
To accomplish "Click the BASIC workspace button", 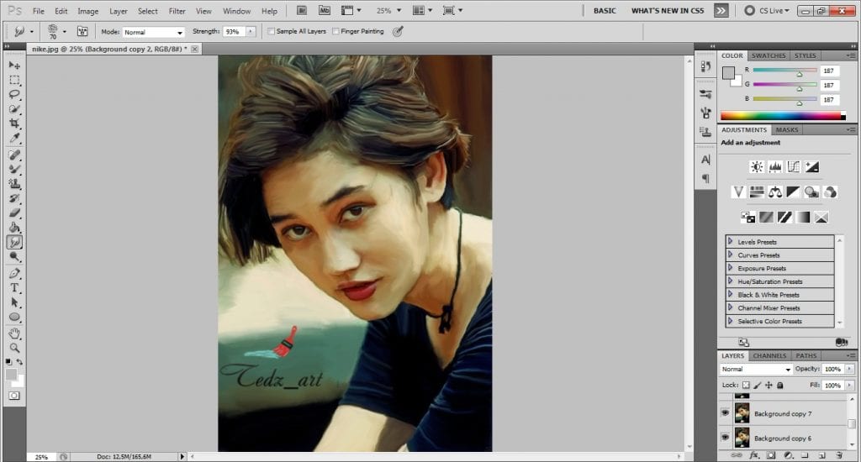I will (x=605, y=11).
